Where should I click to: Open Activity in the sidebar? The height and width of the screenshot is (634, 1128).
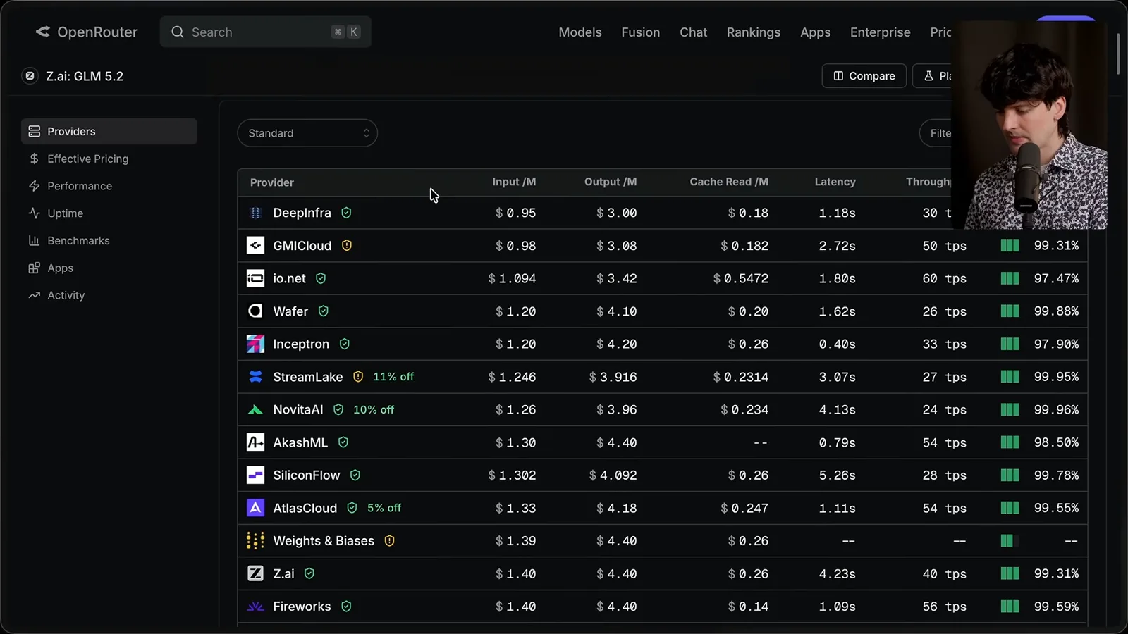(109, 295)
